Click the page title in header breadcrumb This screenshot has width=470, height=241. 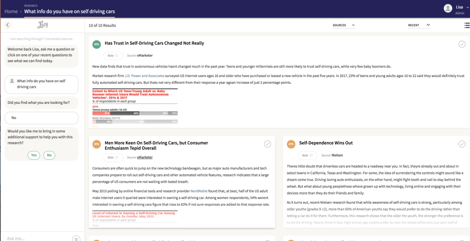69,12
